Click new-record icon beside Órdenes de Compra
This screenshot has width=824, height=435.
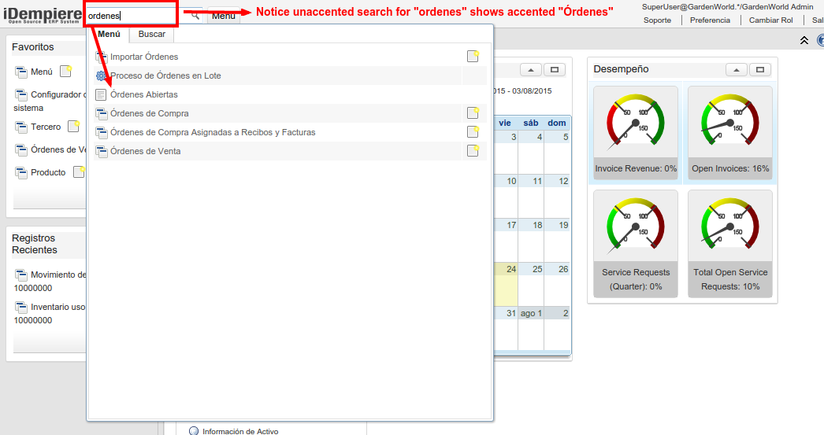click(x=473, y=113)
